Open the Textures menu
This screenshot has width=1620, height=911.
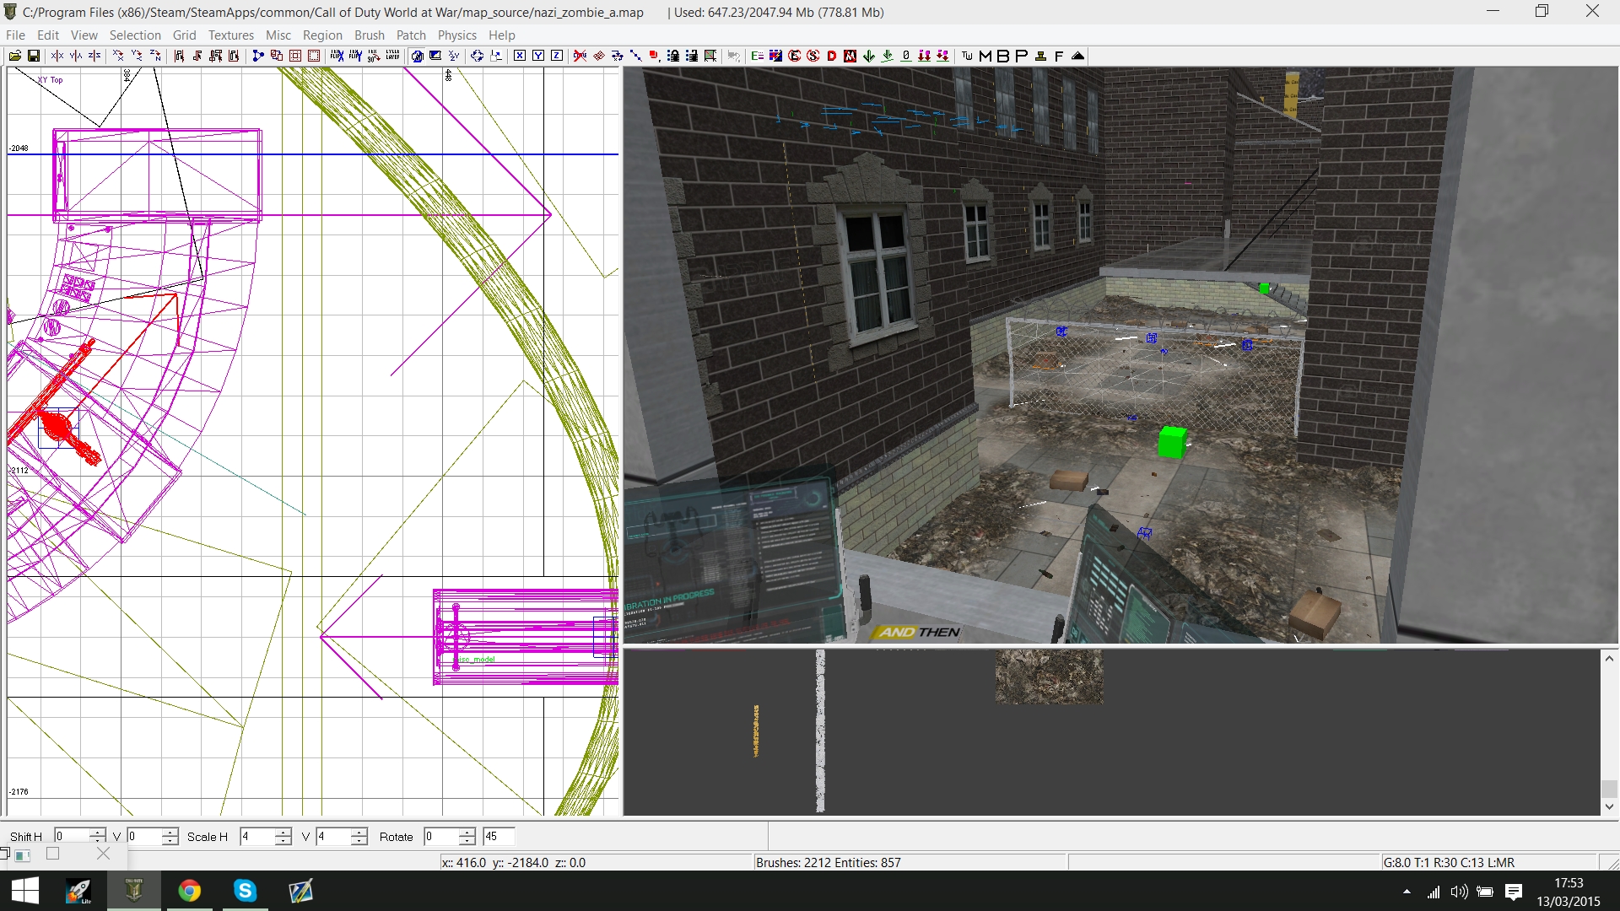click(231, 35)
